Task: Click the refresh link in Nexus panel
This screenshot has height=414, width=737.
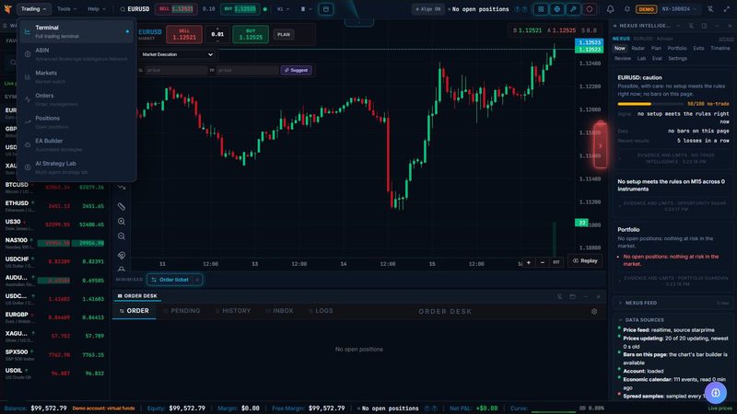Action: click(726, 39)
